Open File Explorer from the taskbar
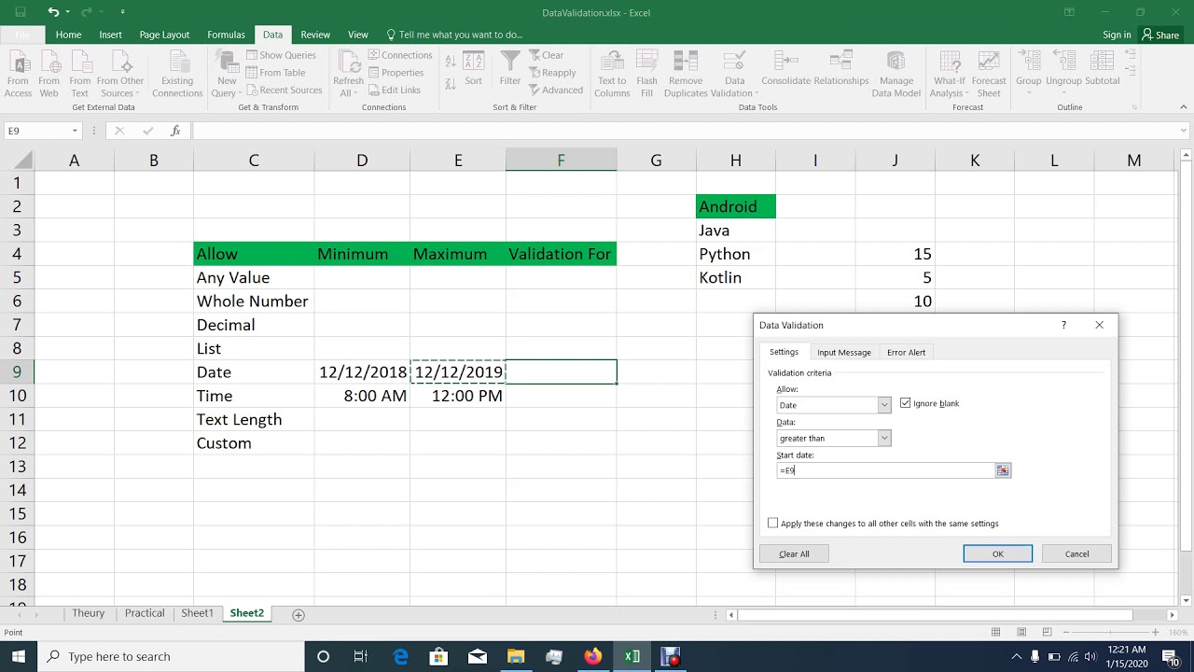The image size is (1194, 672). (516, 656)
